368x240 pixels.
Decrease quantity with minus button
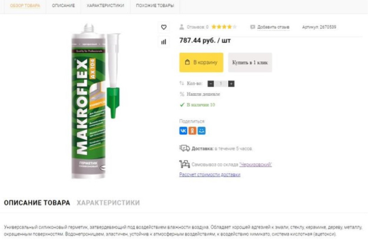(211, 84)
